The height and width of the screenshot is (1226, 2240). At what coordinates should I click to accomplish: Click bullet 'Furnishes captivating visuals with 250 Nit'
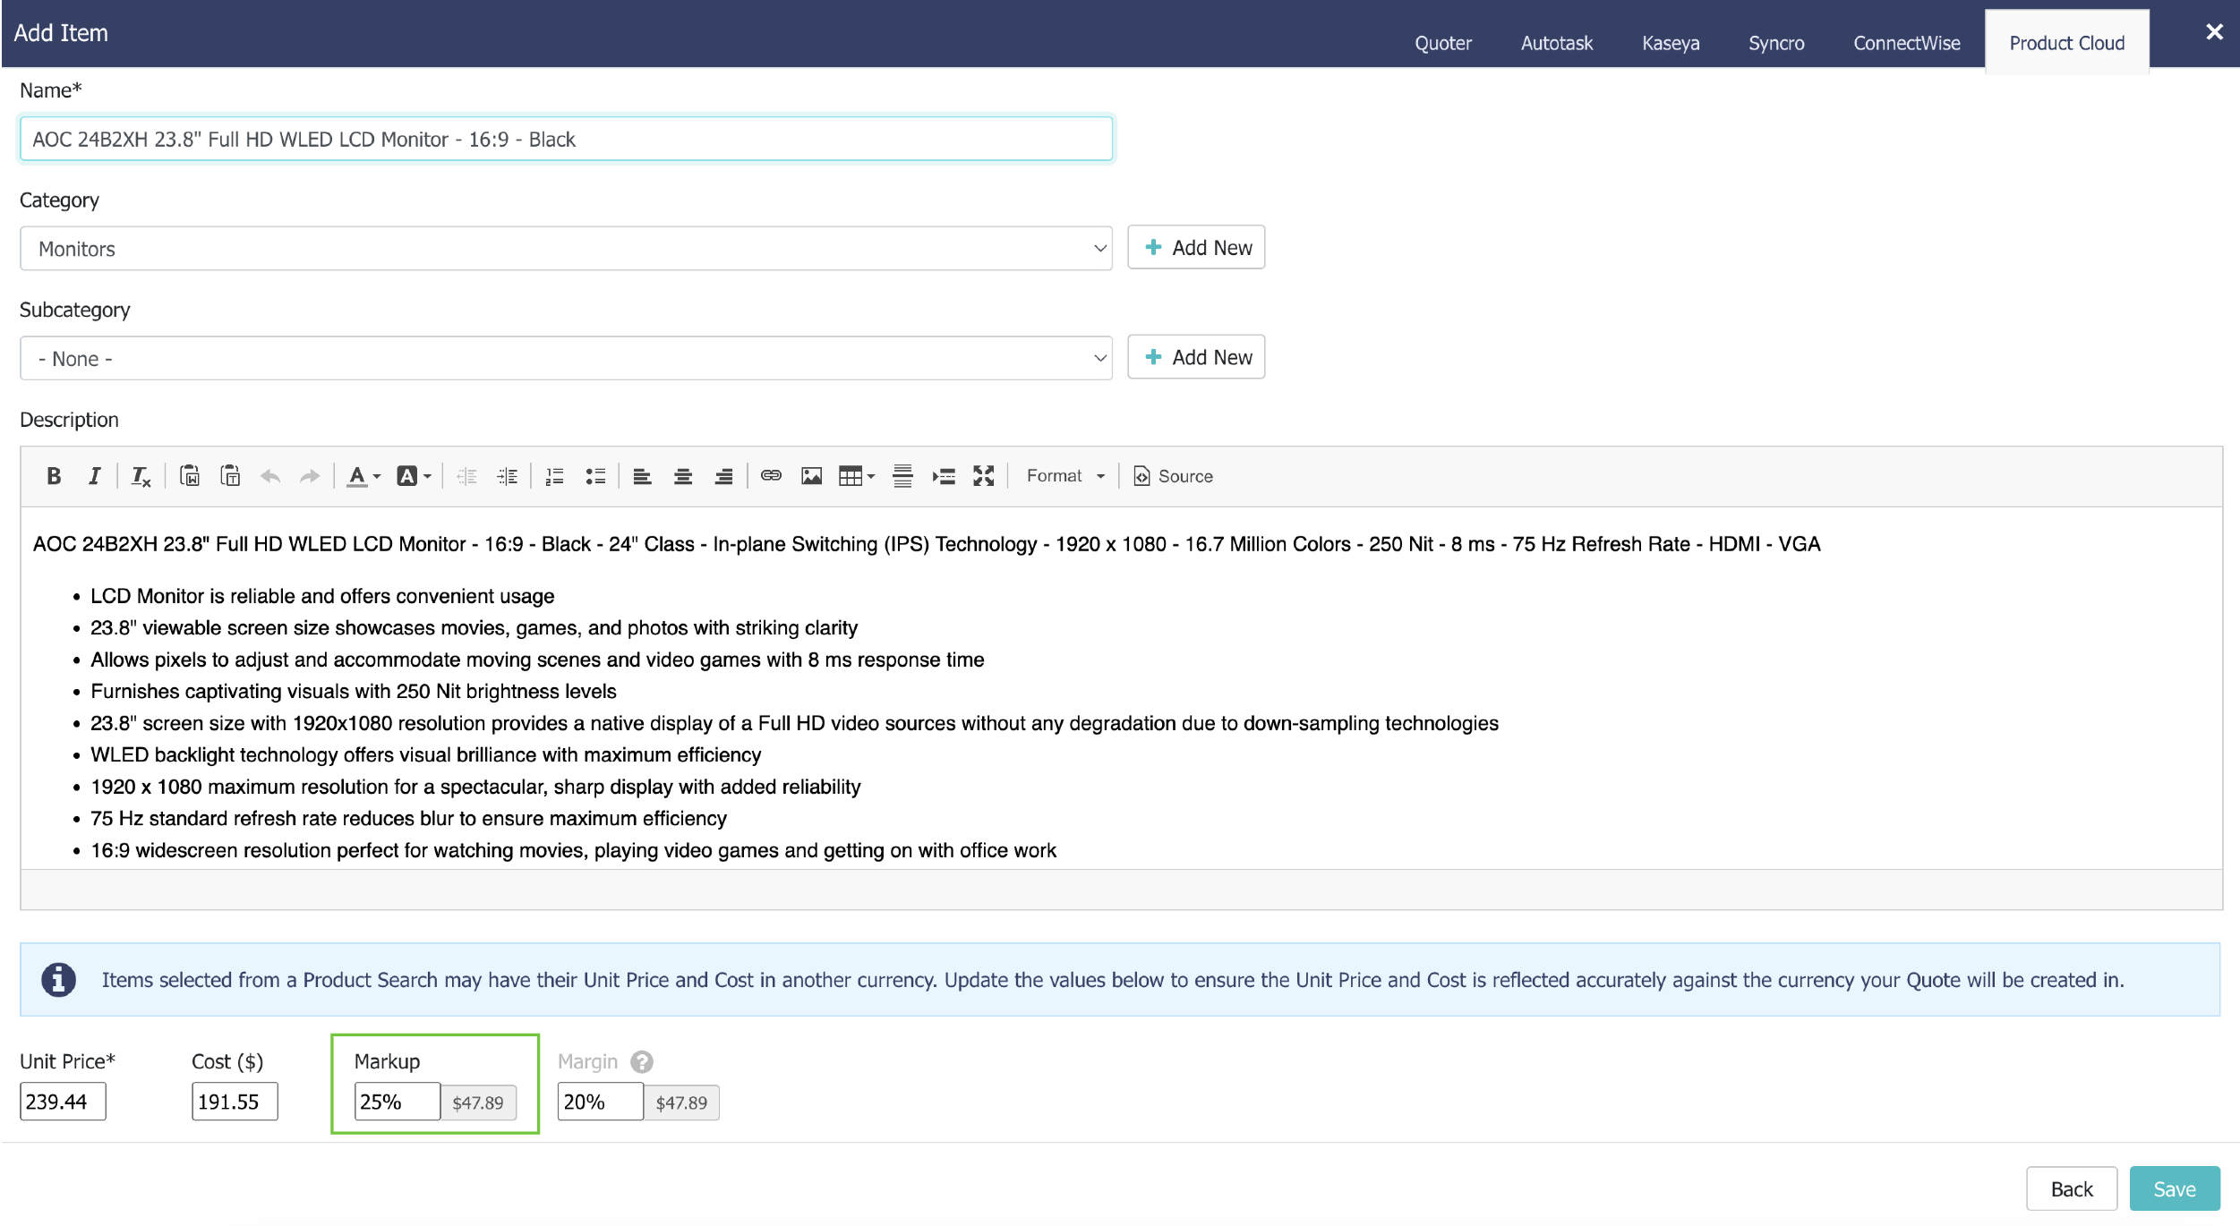353,691
